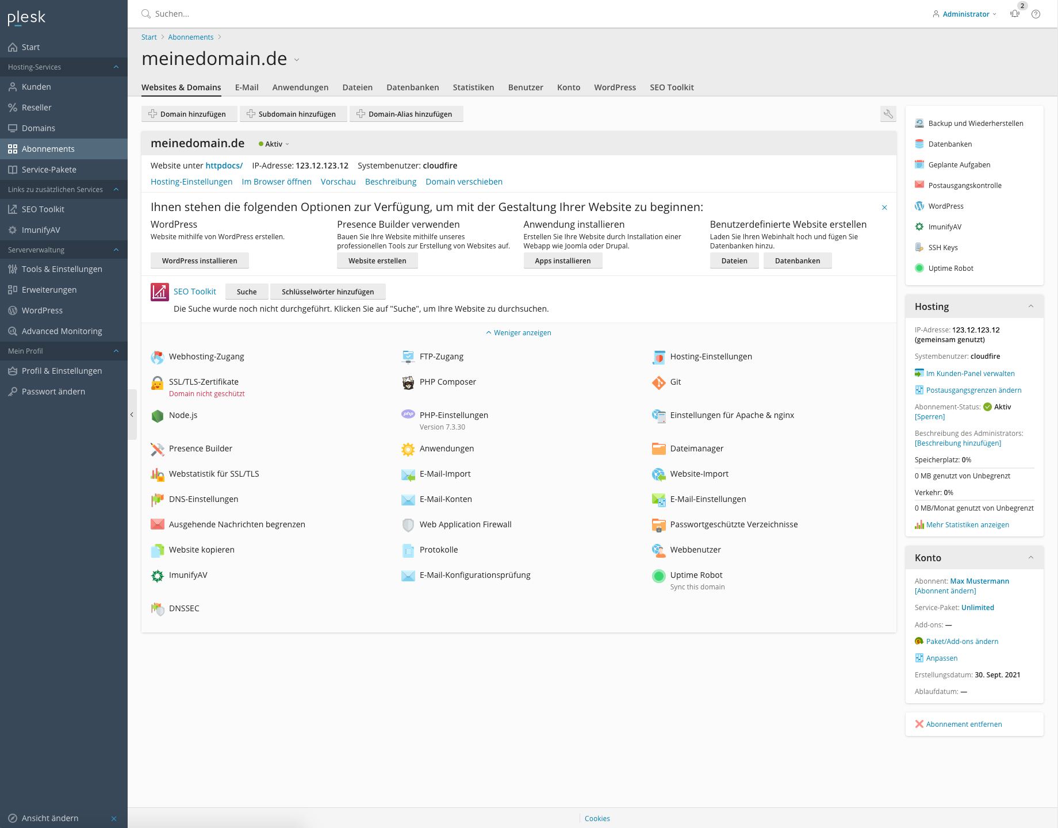Click Subdomain hinzufügen button
The height and width of the screenshot is (828, 1058).
(x=293, y=114)
